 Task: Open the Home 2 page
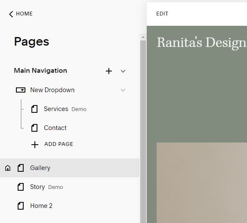click(70, 206)
